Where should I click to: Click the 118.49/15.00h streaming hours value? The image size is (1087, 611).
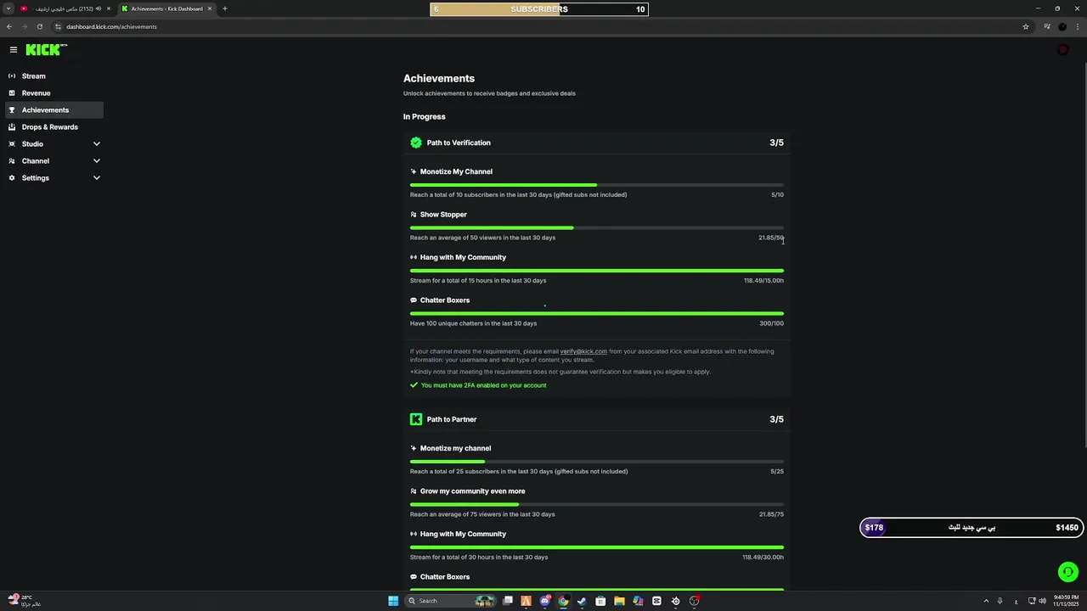(763, 281)
